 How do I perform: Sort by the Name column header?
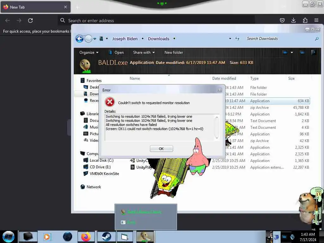(x=135, y=78)
